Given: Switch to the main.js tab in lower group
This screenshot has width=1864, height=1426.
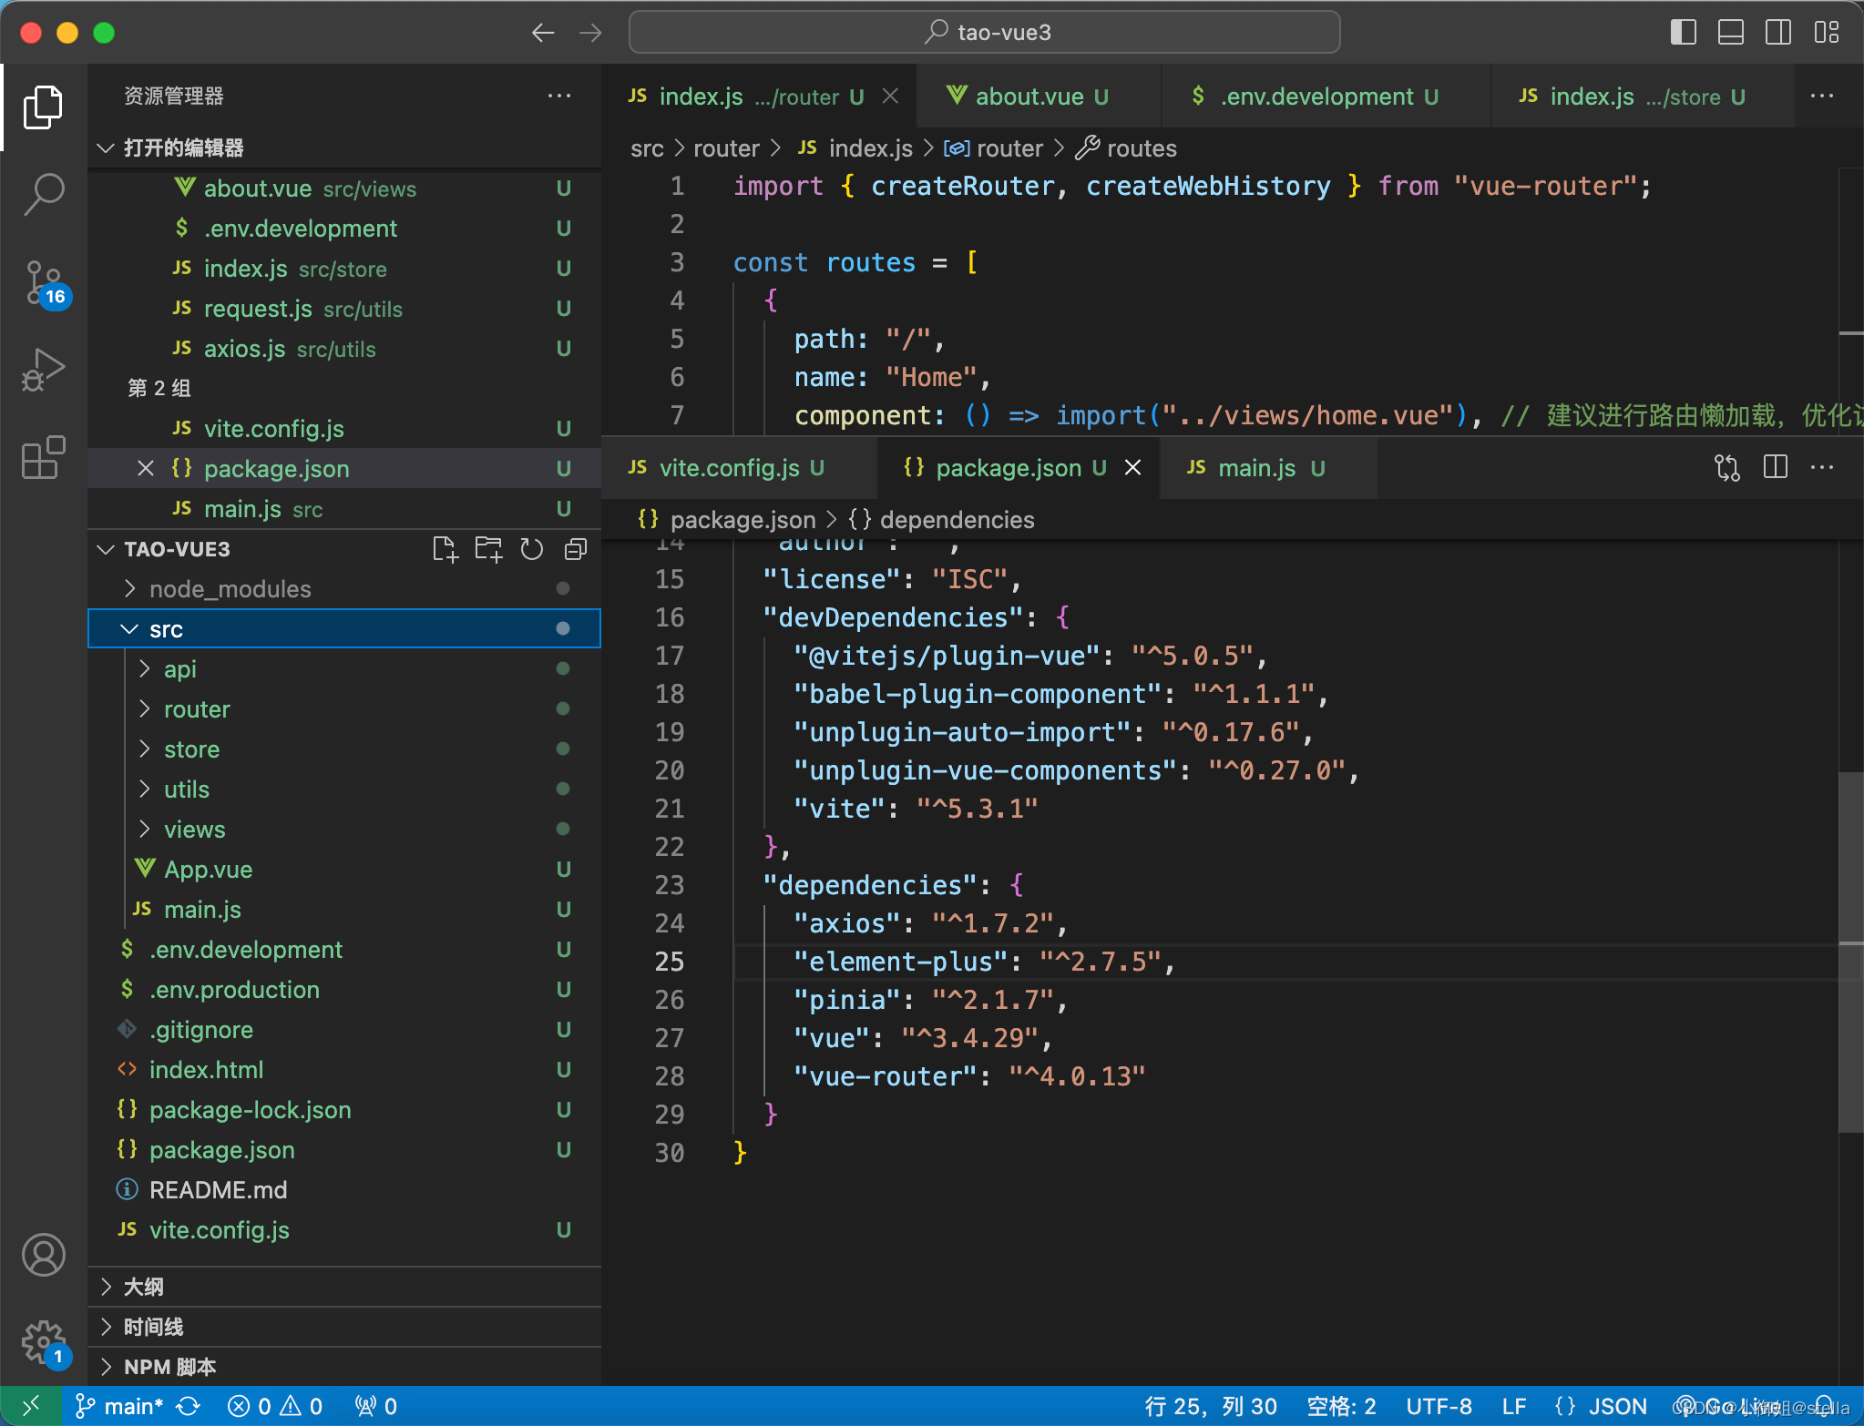Looking at the screenshot, I should [x=1255, y=468].
